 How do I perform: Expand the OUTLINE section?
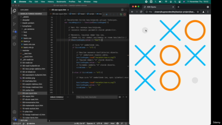[x=24, y=120]
